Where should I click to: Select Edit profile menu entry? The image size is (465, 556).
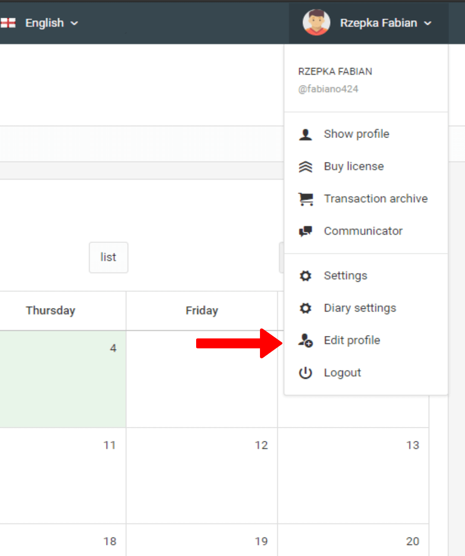(352, 341)
